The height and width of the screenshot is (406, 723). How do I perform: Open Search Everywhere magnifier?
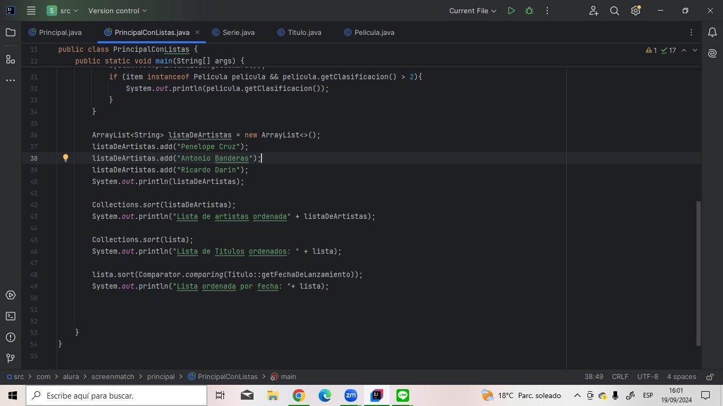[614, 11]
